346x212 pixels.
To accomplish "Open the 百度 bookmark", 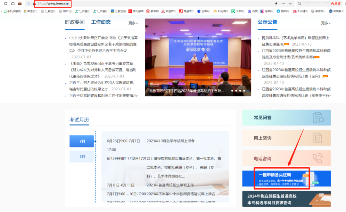I will pos(253,11).
